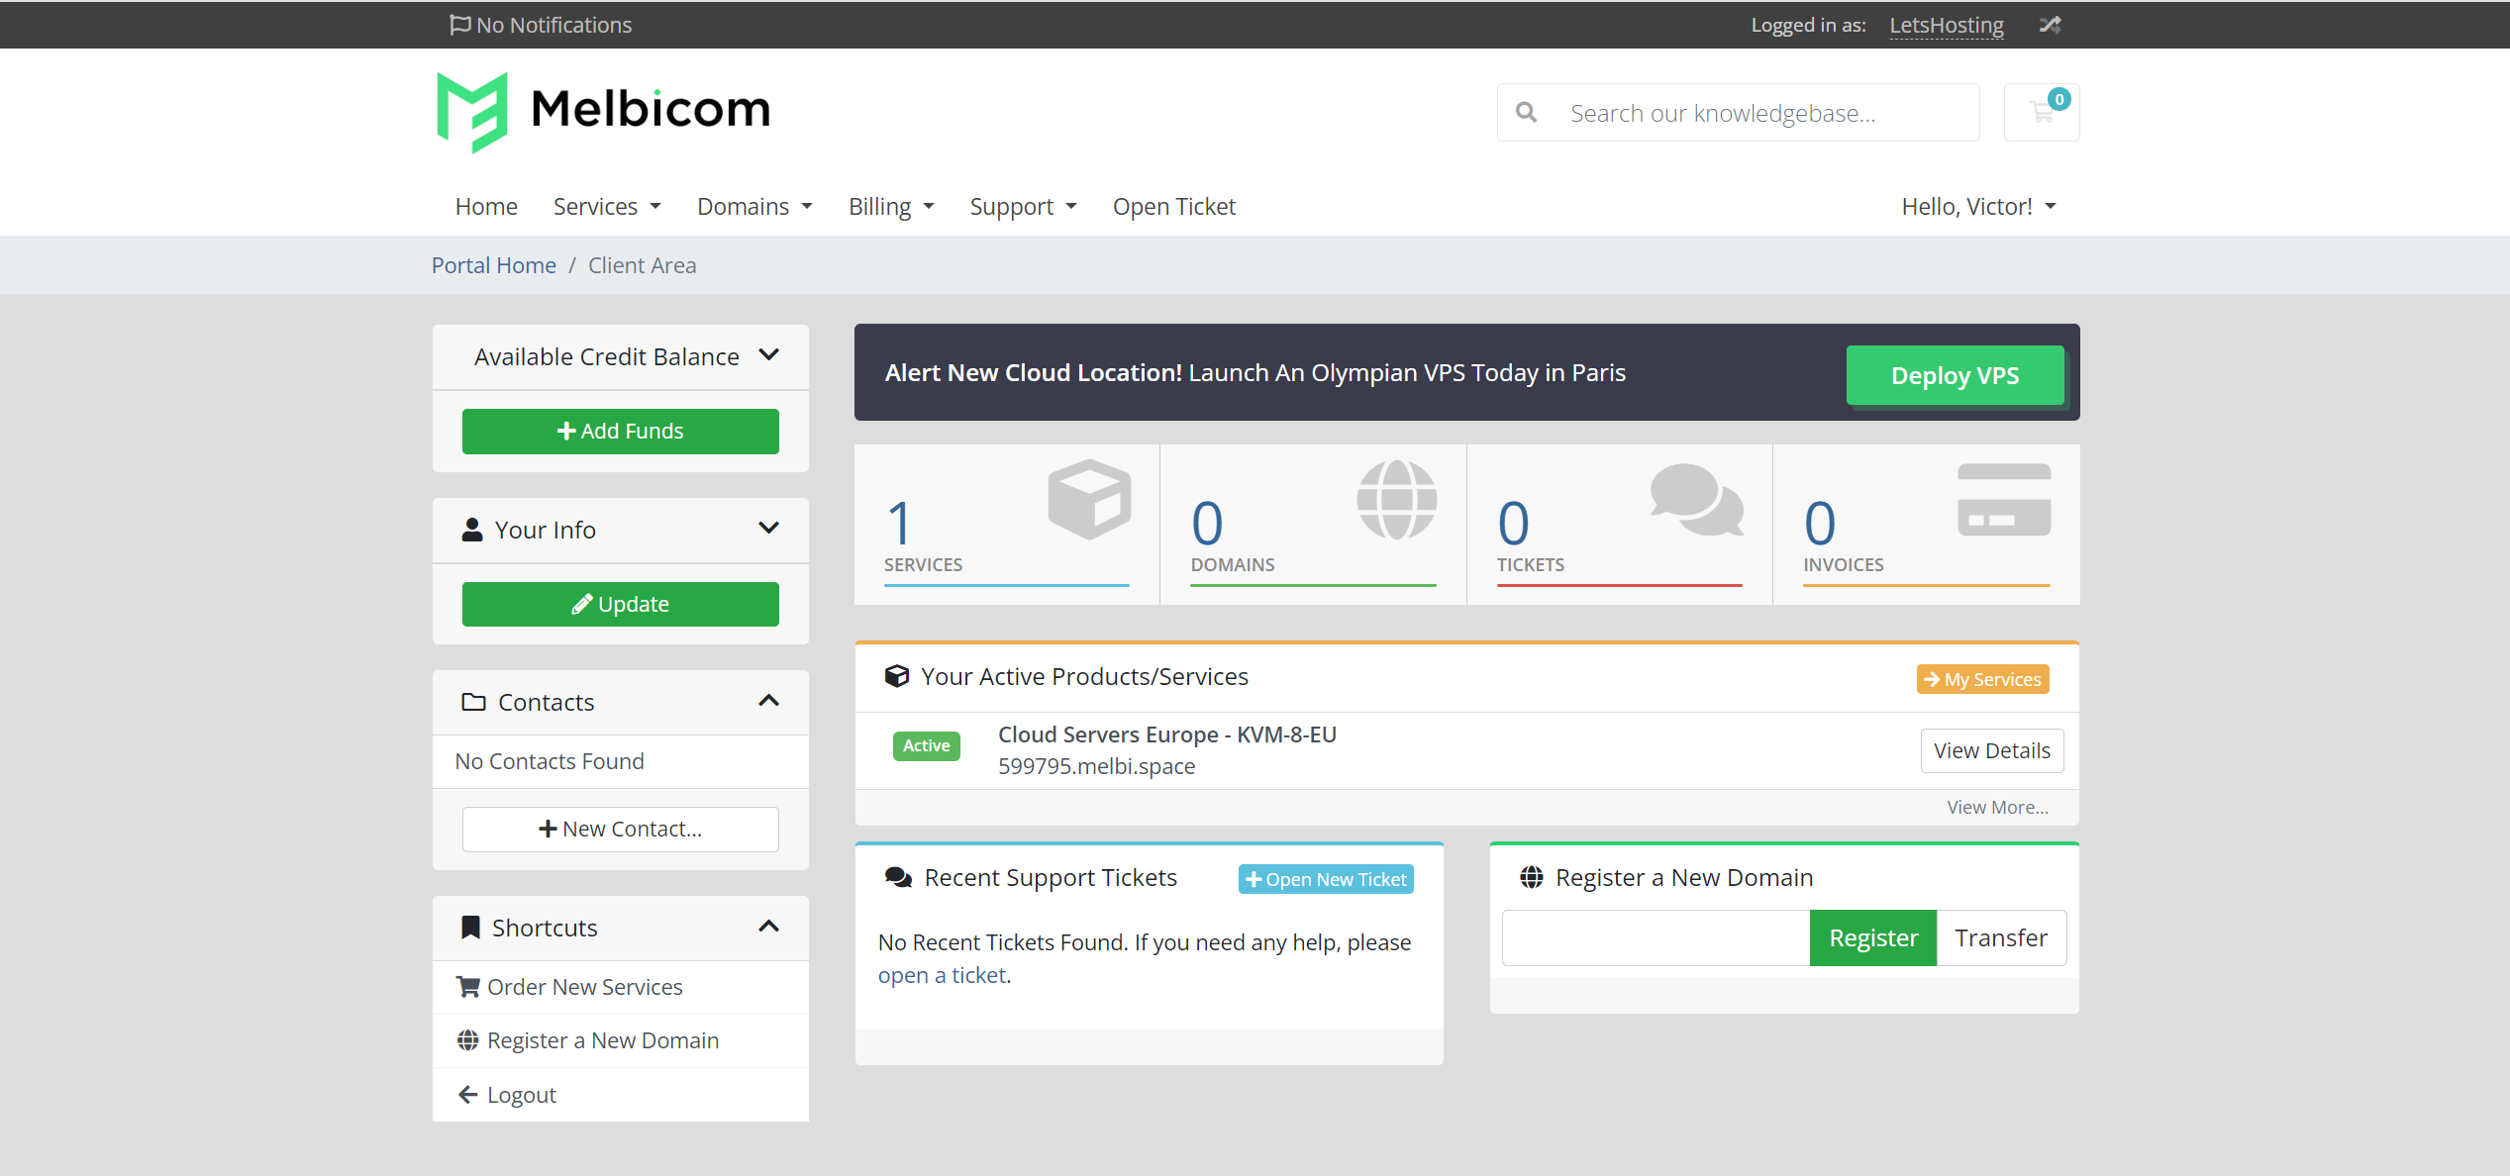Click the Services box icon tile
The image size is (2510, 1176).
tap(1007, 524)
